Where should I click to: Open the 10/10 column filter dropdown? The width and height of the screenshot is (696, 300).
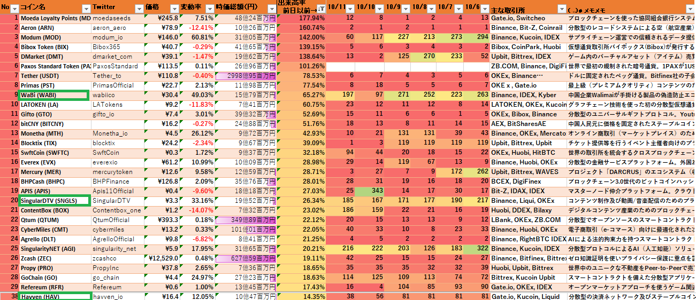click(x=379, y=9)
